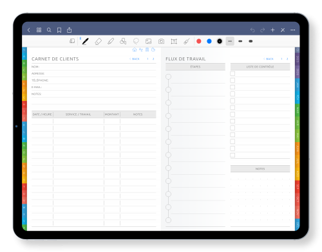This screenshot has width=322, height=252.
Task: Go to planner home page icon
Action: click(135, 50)
